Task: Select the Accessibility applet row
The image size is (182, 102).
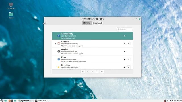Action: 92,36
